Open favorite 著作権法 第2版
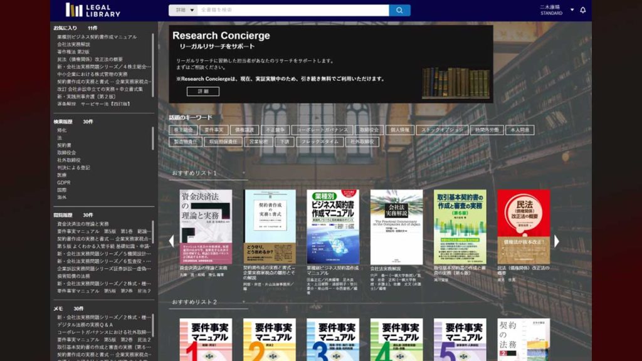The image size is (642, 361). pos(73,52)
